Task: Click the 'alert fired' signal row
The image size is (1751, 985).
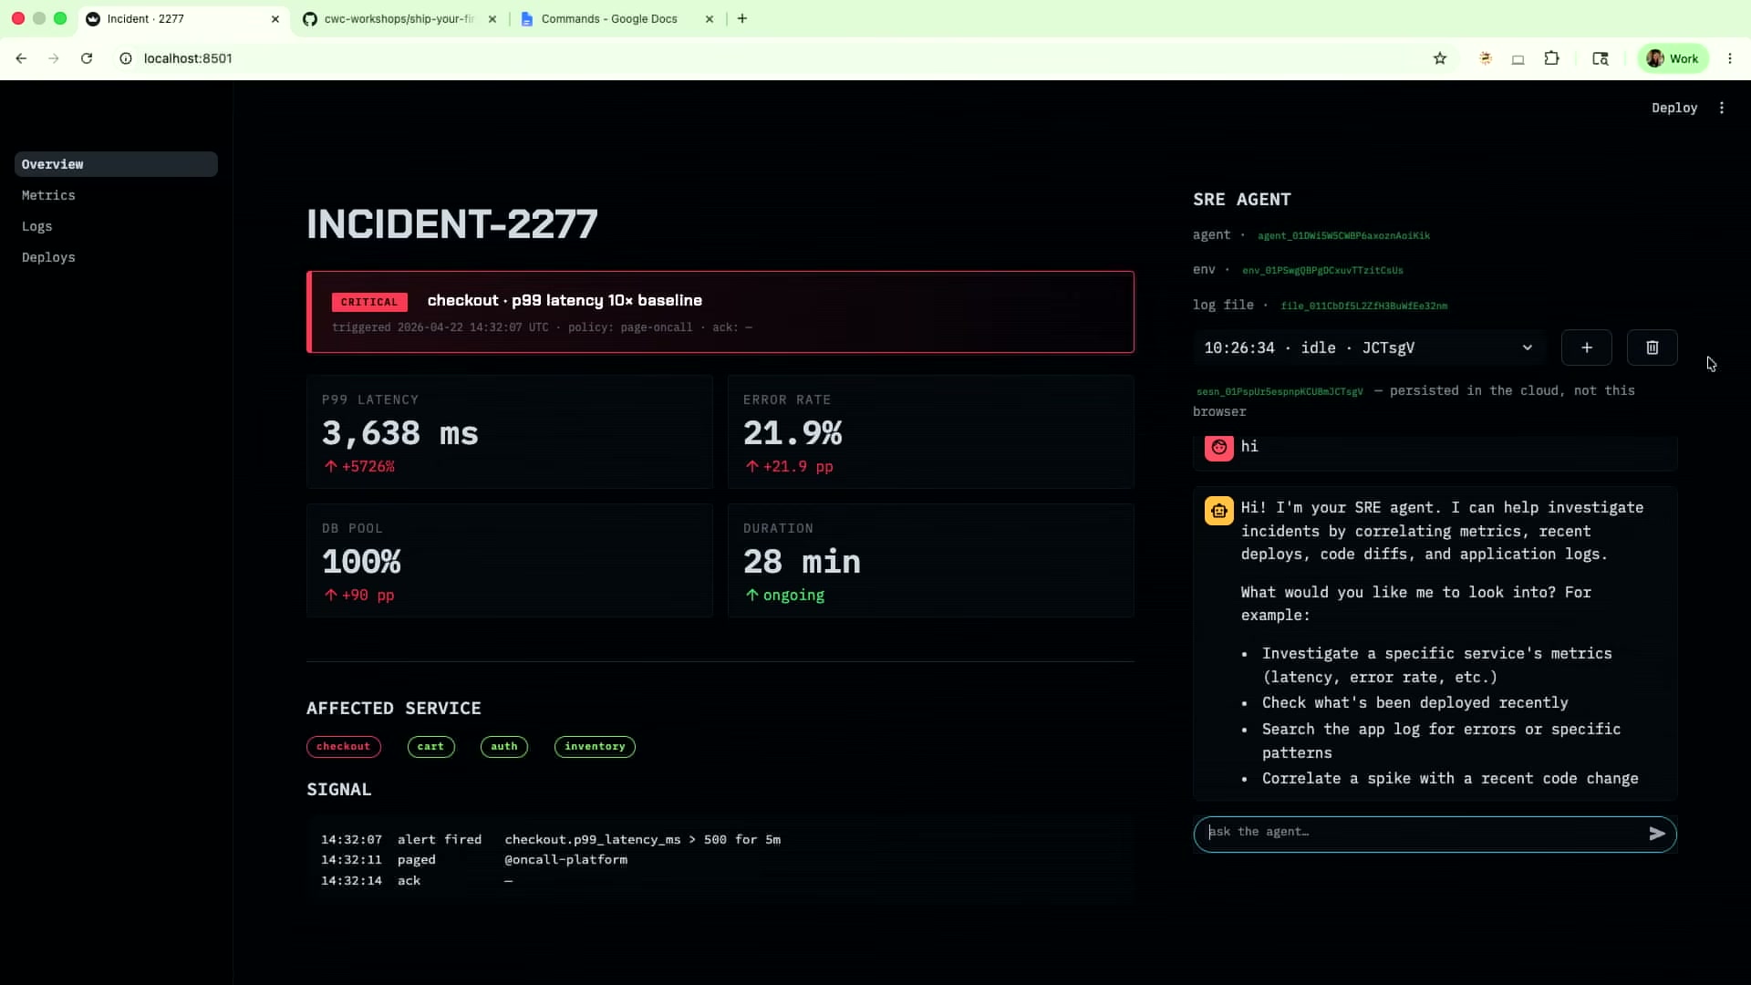Action: tap(551, 840)
